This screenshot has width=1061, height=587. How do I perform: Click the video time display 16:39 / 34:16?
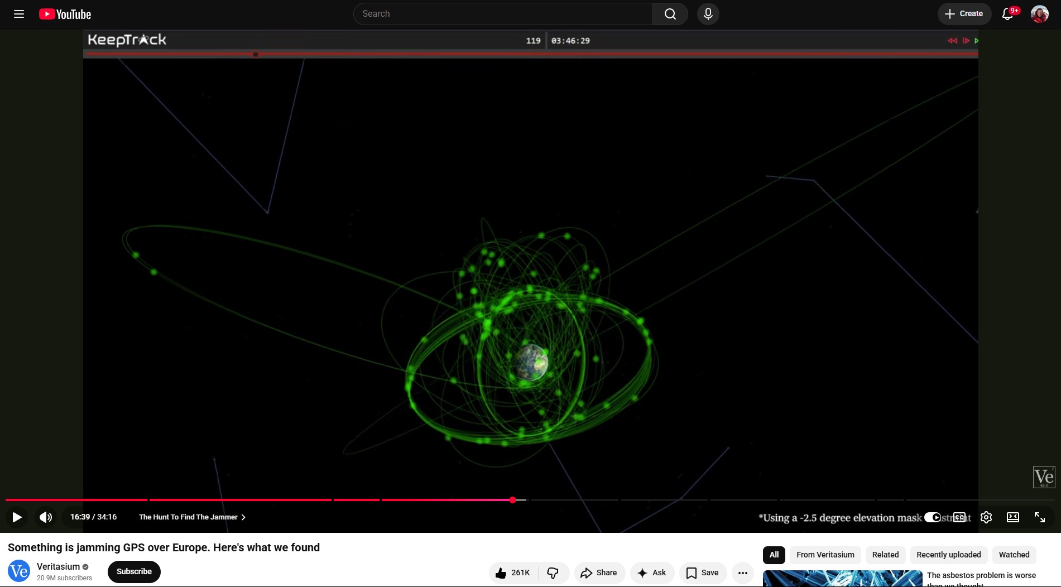tap(93, 517)
